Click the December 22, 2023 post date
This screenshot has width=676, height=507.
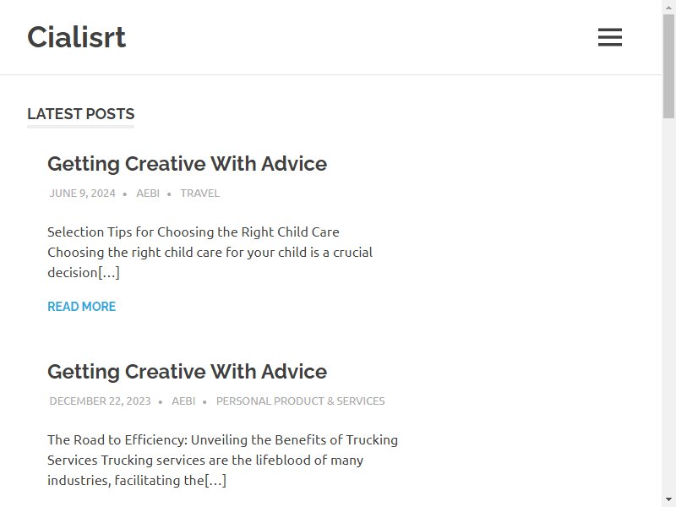pyautogui.click(x=100, y=401)
